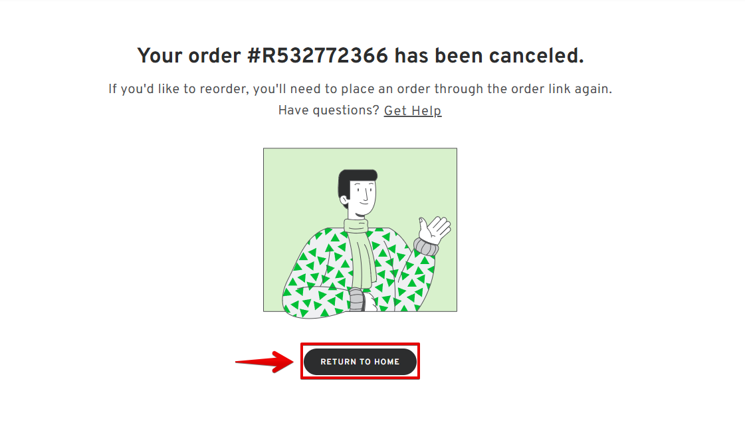Click the red highlight border around the button
Screen dimensions: 745x425
click(360, 344)
